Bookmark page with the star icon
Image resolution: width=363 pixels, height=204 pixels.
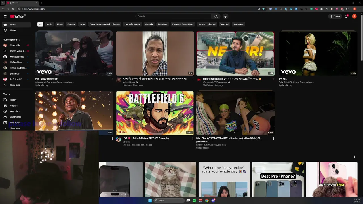tap(263, 9)
